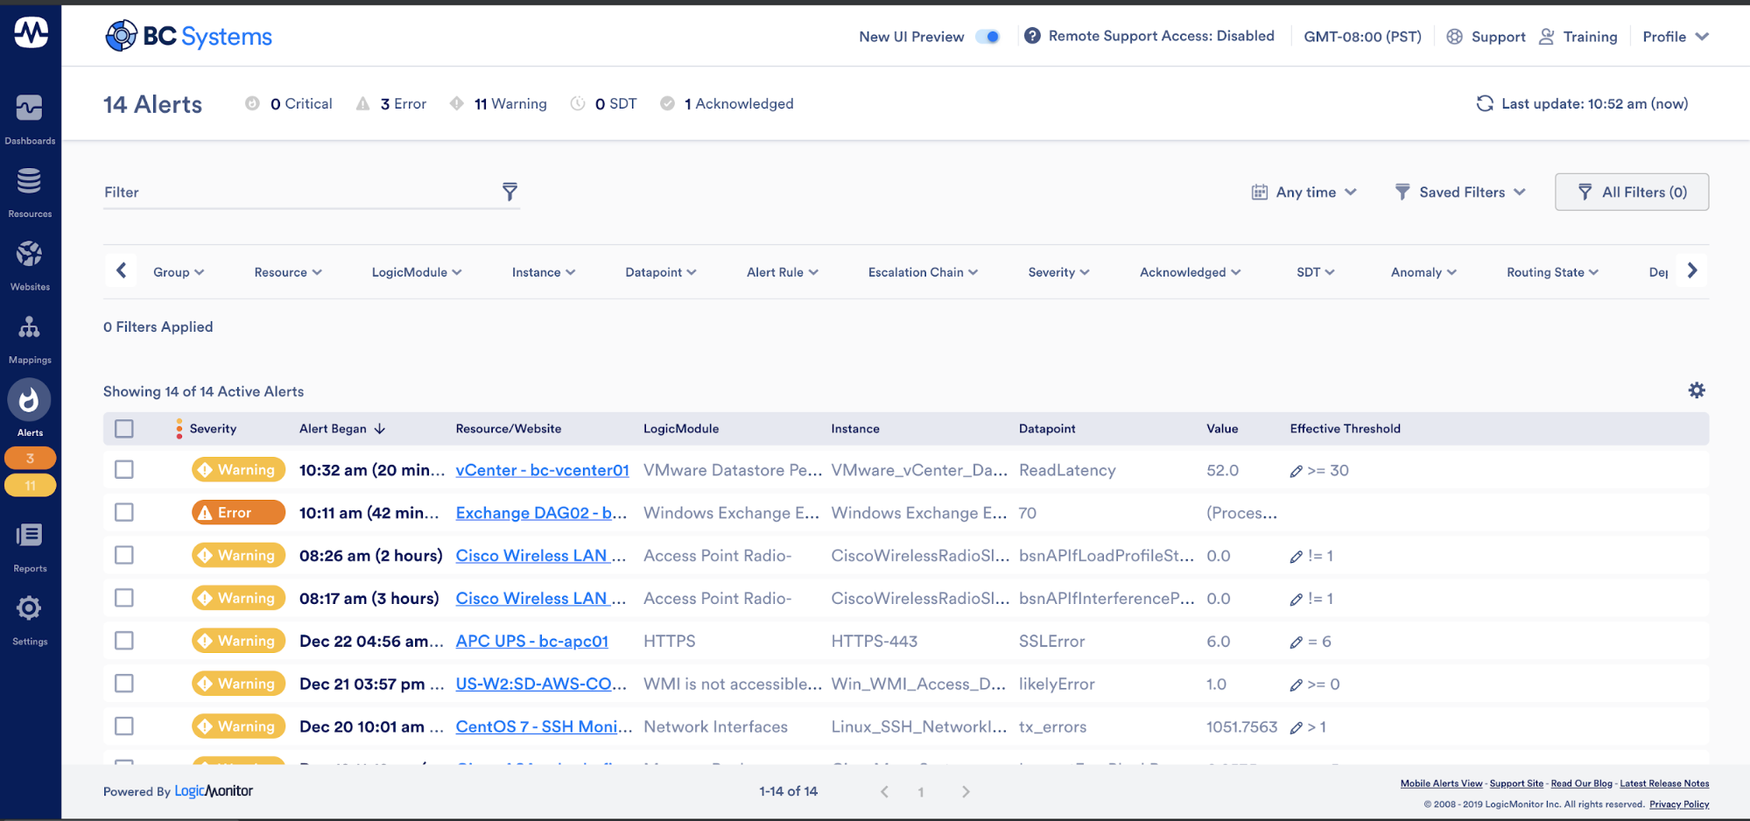This screenshot has width=1750, height=821.
Task: Expand the Severity filter dropdown
Action: point(1058,272)
